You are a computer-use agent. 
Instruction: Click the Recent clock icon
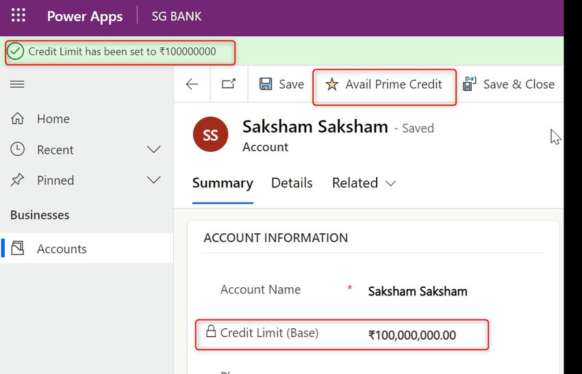pos(18,150)
